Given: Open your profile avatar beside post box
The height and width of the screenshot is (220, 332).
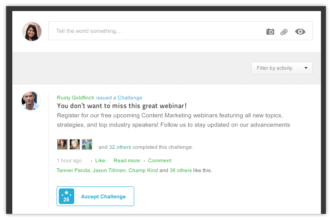Looking at the screenshot, I should (32, 31).
